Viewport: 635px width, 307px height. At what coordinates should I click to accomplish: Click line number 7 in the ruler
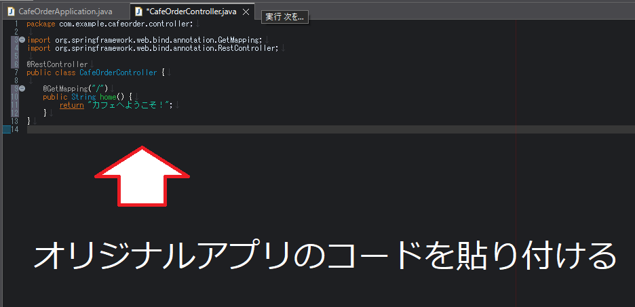[15, 73]
